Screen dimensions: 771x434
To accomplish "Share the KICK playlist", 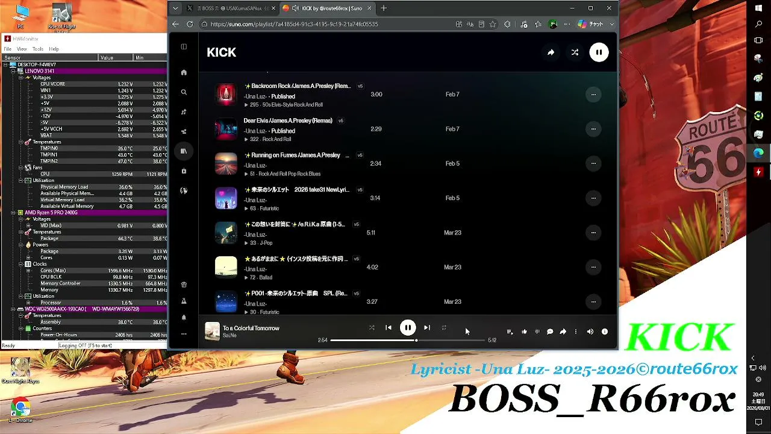I will (x=551, y=52).
